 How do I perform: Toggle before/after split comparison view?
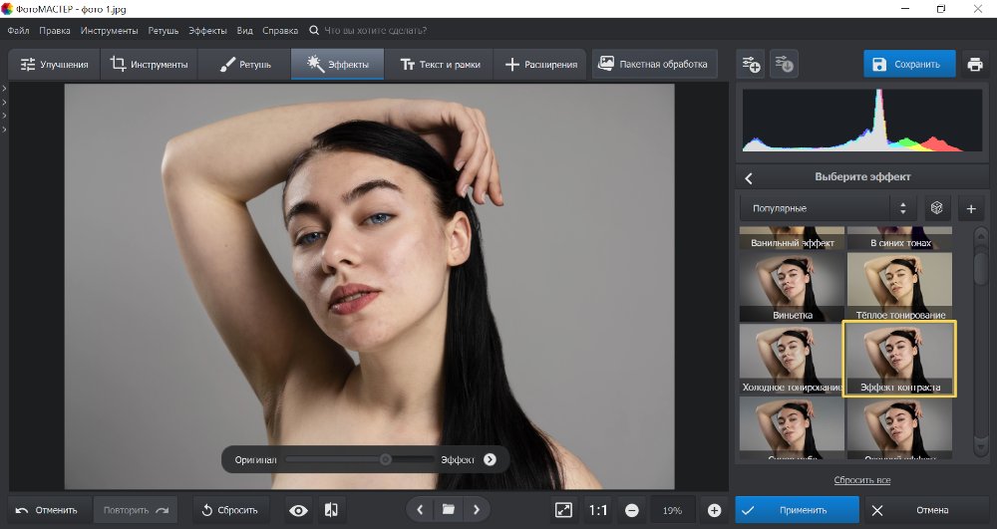click(x=332, y=510)
